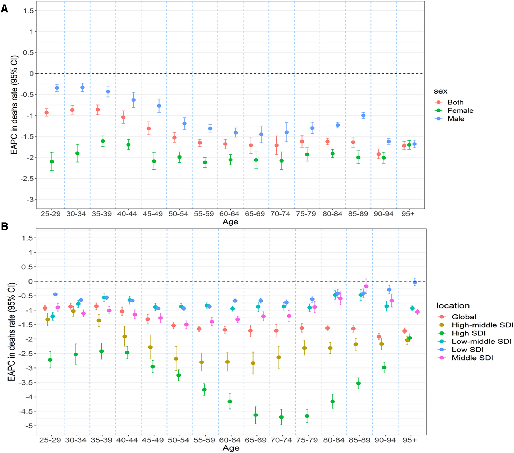
Task: Click the 95+ age label in panel B
Action: 410,440
